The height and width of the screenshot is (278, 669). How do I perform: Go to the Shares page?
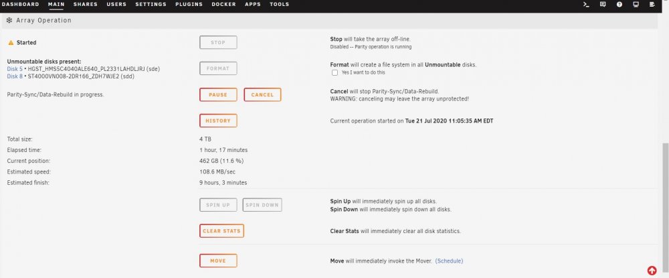coord(86,4)
